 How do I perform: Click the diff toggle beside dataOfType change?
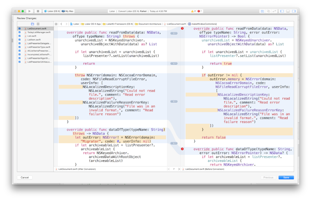click(174, 143)
